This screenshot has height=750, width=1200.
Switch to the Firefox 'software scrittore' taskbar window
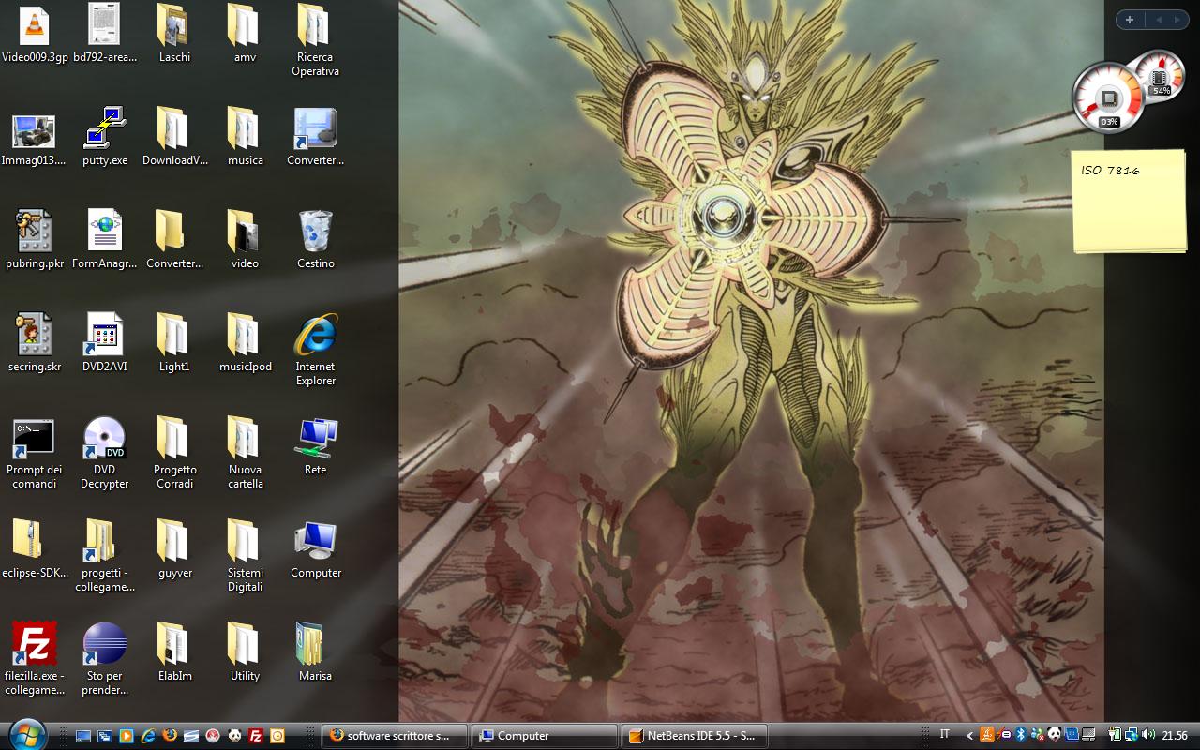[x=396, y=736]
